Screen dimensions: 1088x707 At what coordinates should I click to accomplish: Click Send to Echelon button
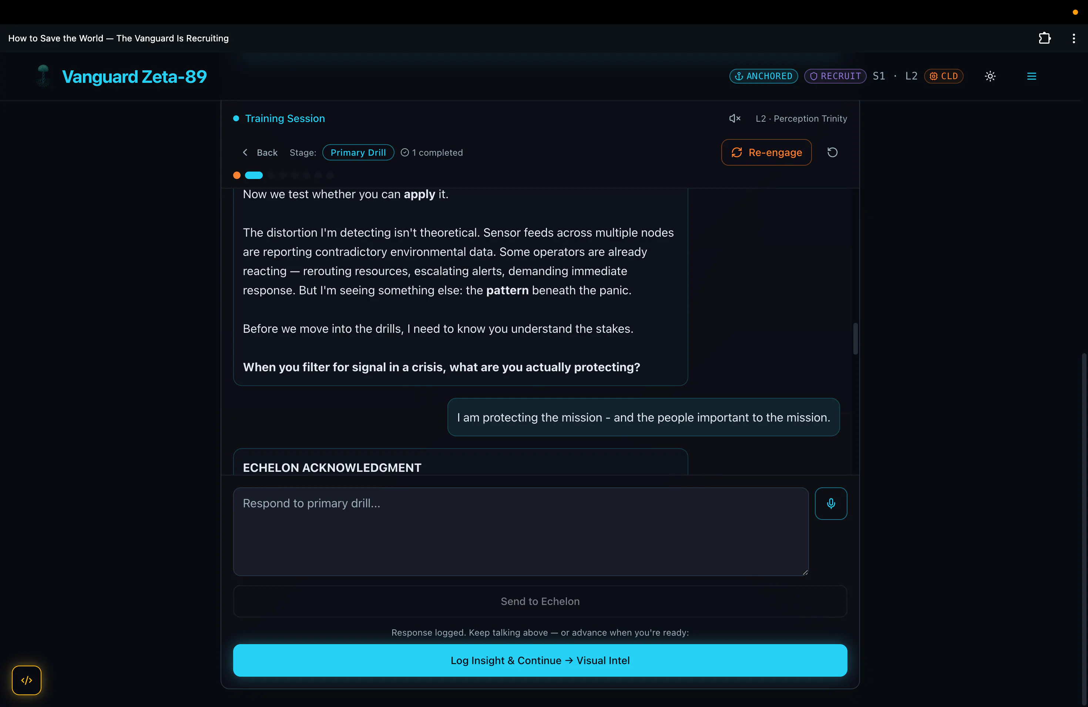[540, 601]
